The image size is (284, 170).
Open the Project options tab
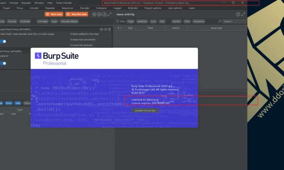[153, 8]
